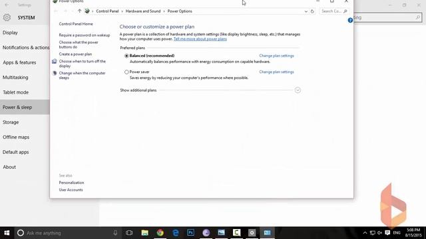Focus the Settings window search field
The height and width of the screenshot is (239, 426).
pyautogui.click(x=387, y=18)
